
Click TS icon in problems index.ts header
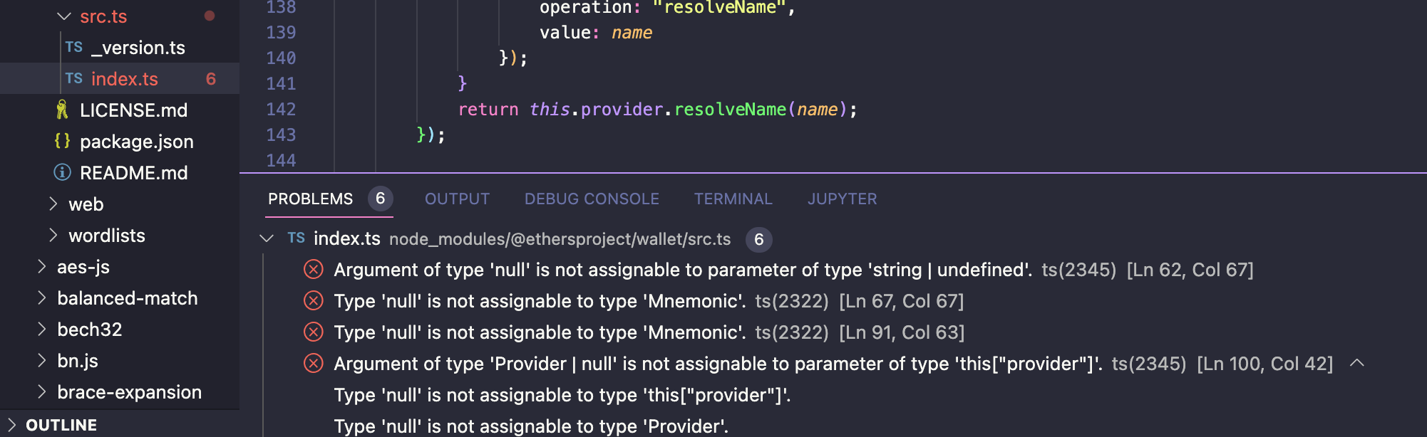point(297,238)
